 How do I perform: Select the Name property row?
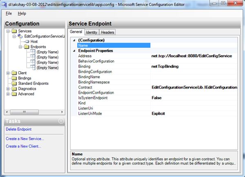coord(114,45)
